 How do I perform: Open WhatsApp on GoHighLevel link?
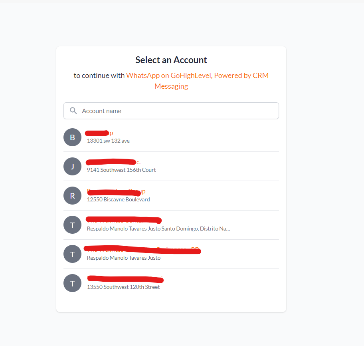click(x=169, y=76)
